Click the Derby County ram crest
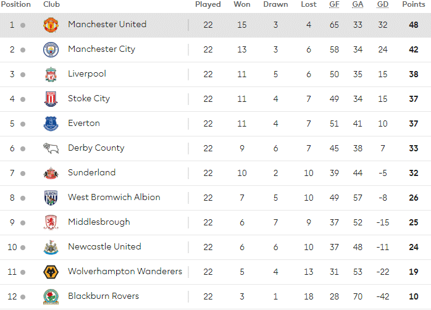Screen dimensions: 431x310 pos(51,148)
